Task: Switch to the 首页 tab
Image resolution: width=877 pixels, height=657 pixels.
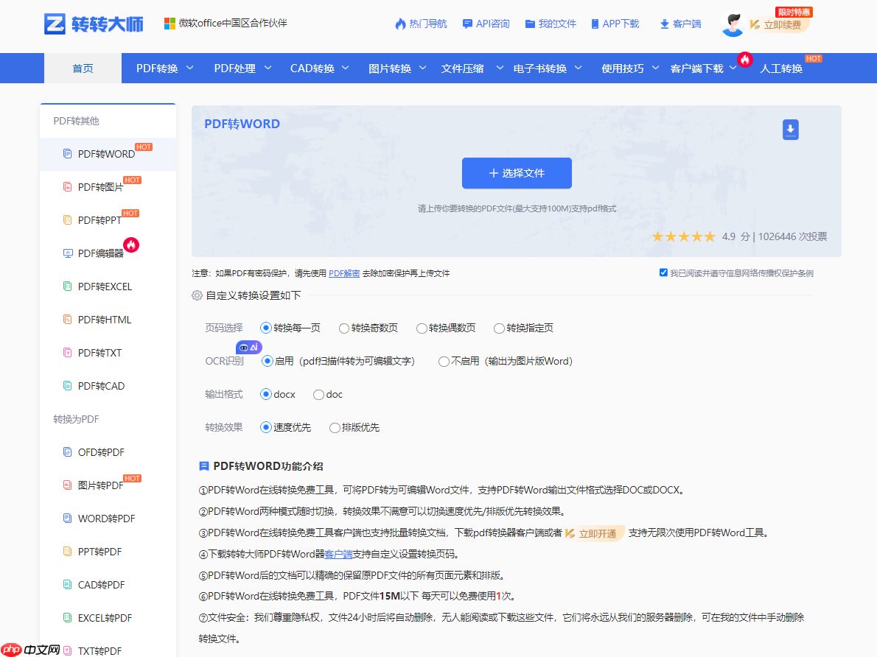Action: click(83, 67)
